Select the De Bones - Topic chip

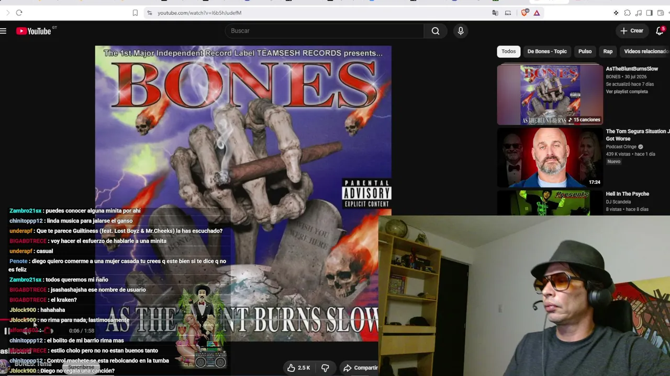[547, 51]
